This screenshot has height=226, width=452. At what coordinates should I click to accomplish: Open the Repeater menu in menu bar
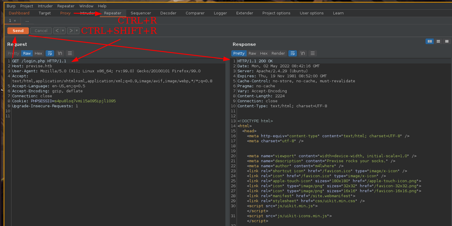click(66, 6)
